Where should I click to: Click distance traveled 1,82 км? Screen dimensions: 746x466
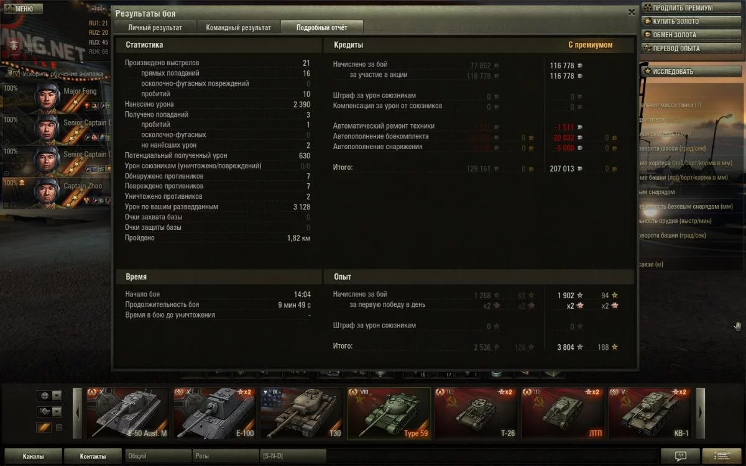click(298, 238)
